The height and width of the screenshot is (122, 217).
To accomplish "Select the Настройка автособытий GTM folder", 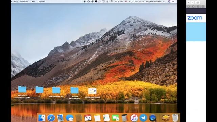I will point(22,93).
